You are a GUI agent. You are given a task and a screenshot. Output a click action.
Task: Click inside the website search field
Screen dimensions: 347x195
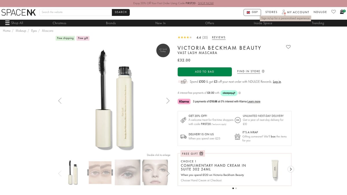[75, 12]
